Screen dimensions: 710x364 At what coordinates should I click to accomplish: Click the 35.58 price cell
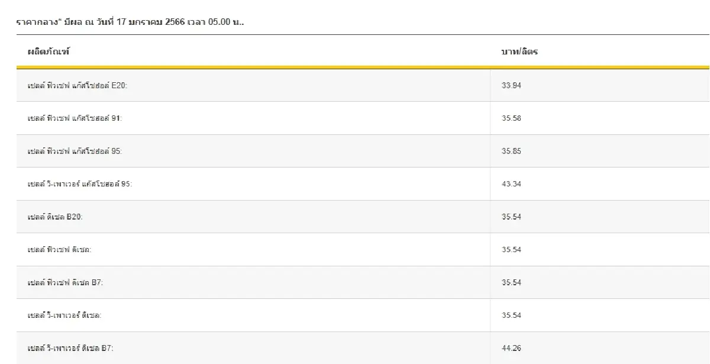pos(511,118)
